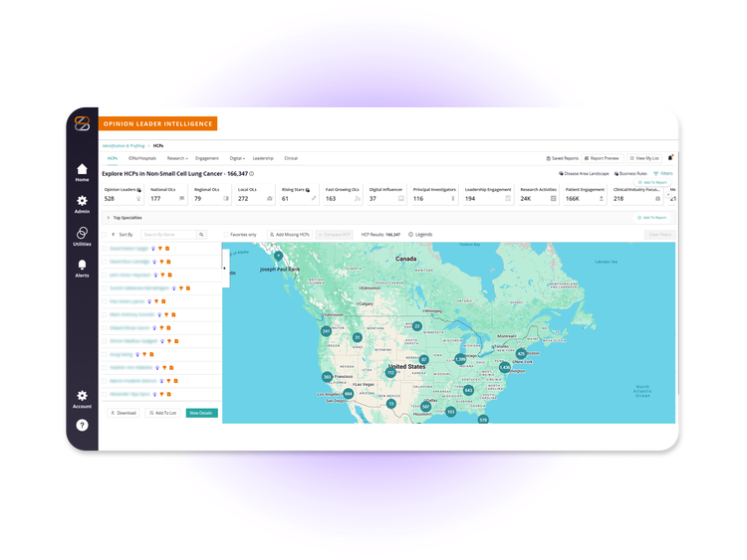Click the Add Missing HCPs button
The height and width of the screenshot is (560, 747).
pyautogui.click(x=290, y=235)
